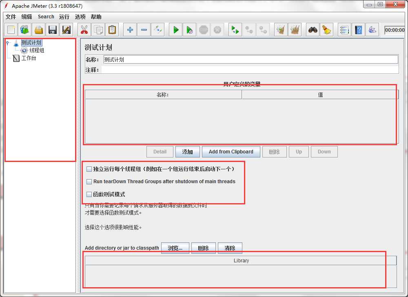Open the 编辑 menu

click(x=27, y=17)
